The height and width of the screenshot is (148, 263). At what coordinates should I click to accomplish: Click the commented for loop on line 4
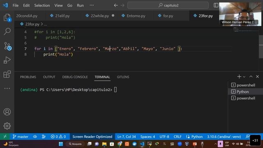point(55,32)
